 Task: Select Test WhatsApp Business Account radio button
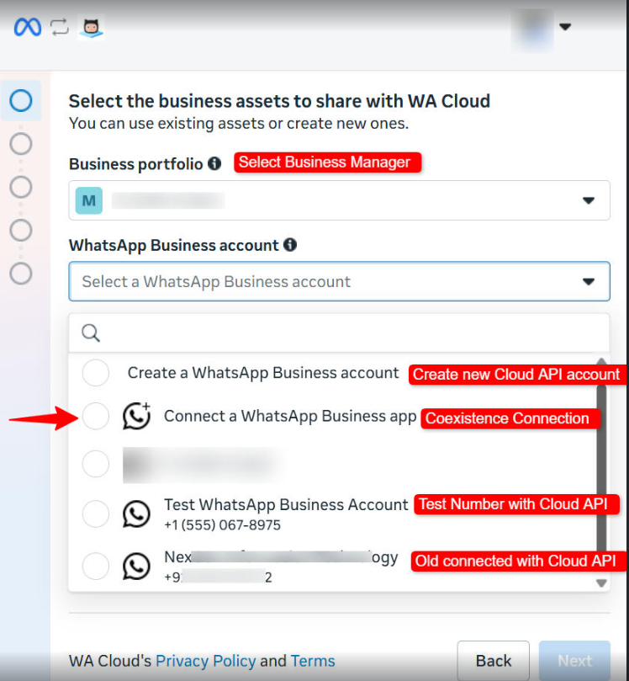(x=96, y=513)
